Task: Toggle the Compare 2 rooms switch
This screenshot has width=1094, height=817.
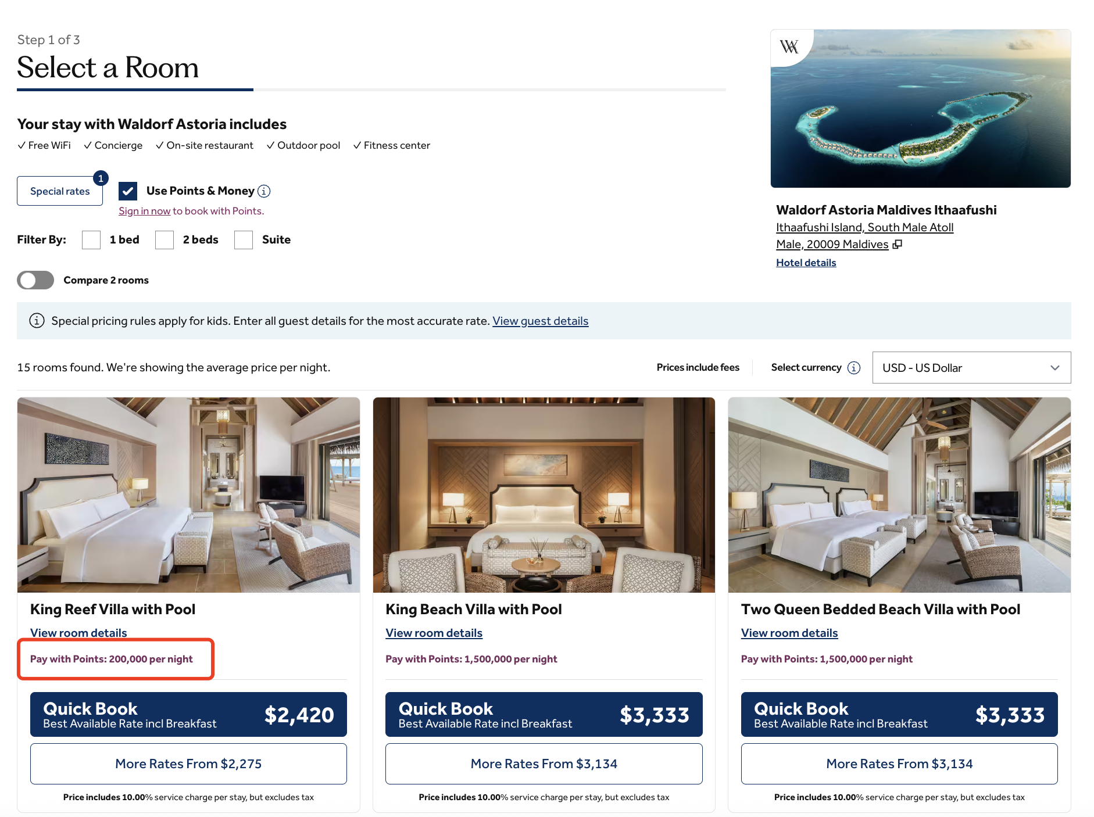Action: point(35,280)
